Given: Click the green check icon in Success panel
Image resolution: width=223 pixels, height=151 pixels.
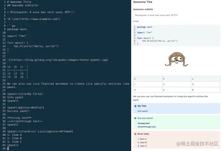Looking at the screenshot, I should [135, 118].
